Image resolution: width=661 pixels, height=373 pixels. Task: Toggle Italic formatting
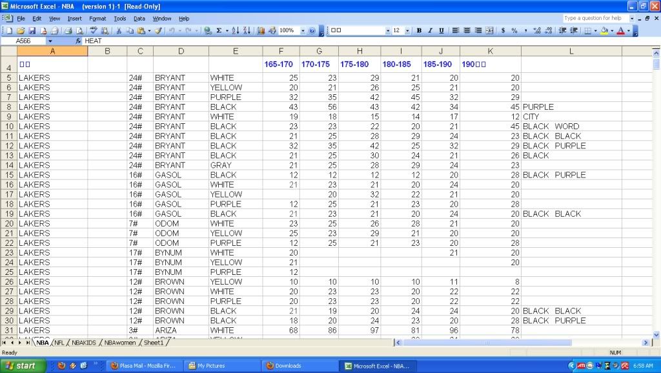(431, 30)
